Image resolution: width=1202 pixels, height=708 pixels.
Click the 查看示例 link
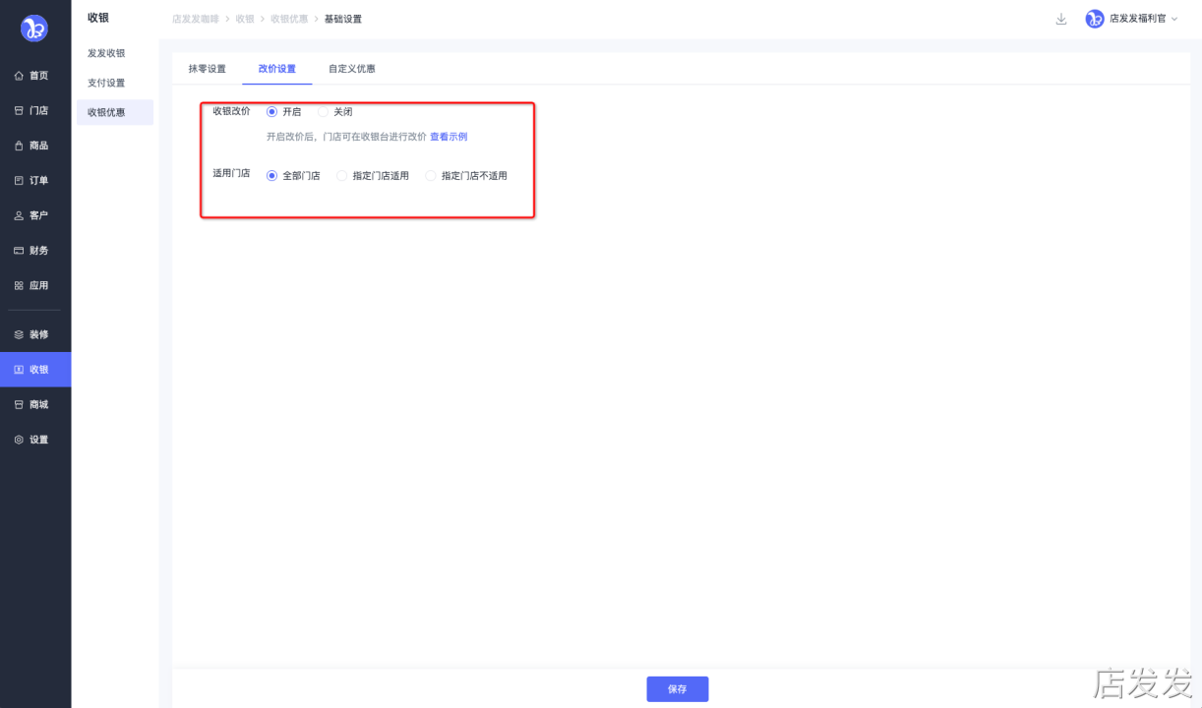(x=449, y=137)
